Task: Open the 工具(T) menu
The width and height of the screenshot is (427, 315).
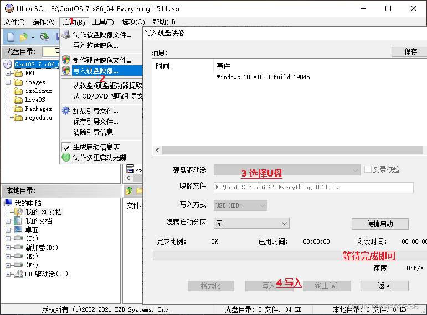Action: (103, 22)
